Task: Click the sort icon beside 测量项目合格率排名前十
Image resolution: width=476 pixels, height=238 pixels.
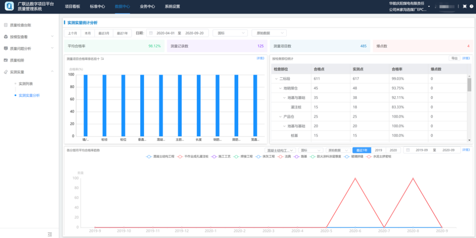Action: point(102,59)
